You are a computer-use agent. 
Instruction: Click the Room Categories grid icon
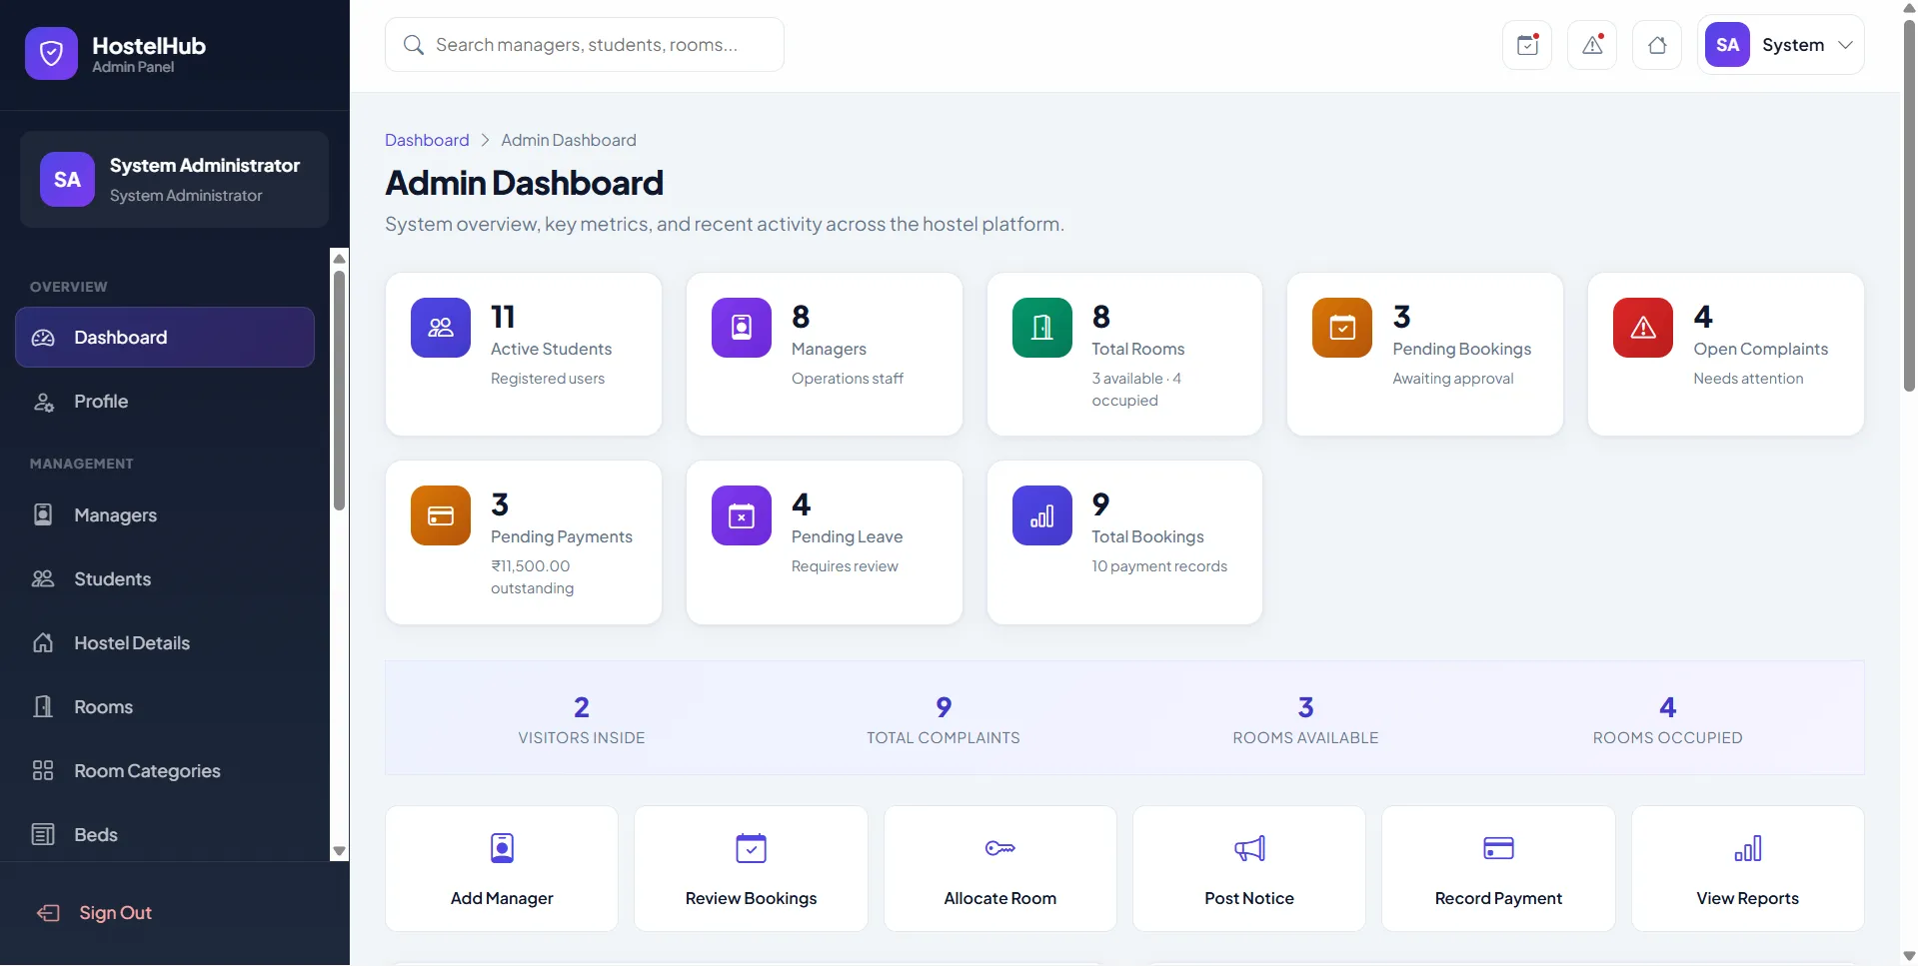(x=43, y=771)
